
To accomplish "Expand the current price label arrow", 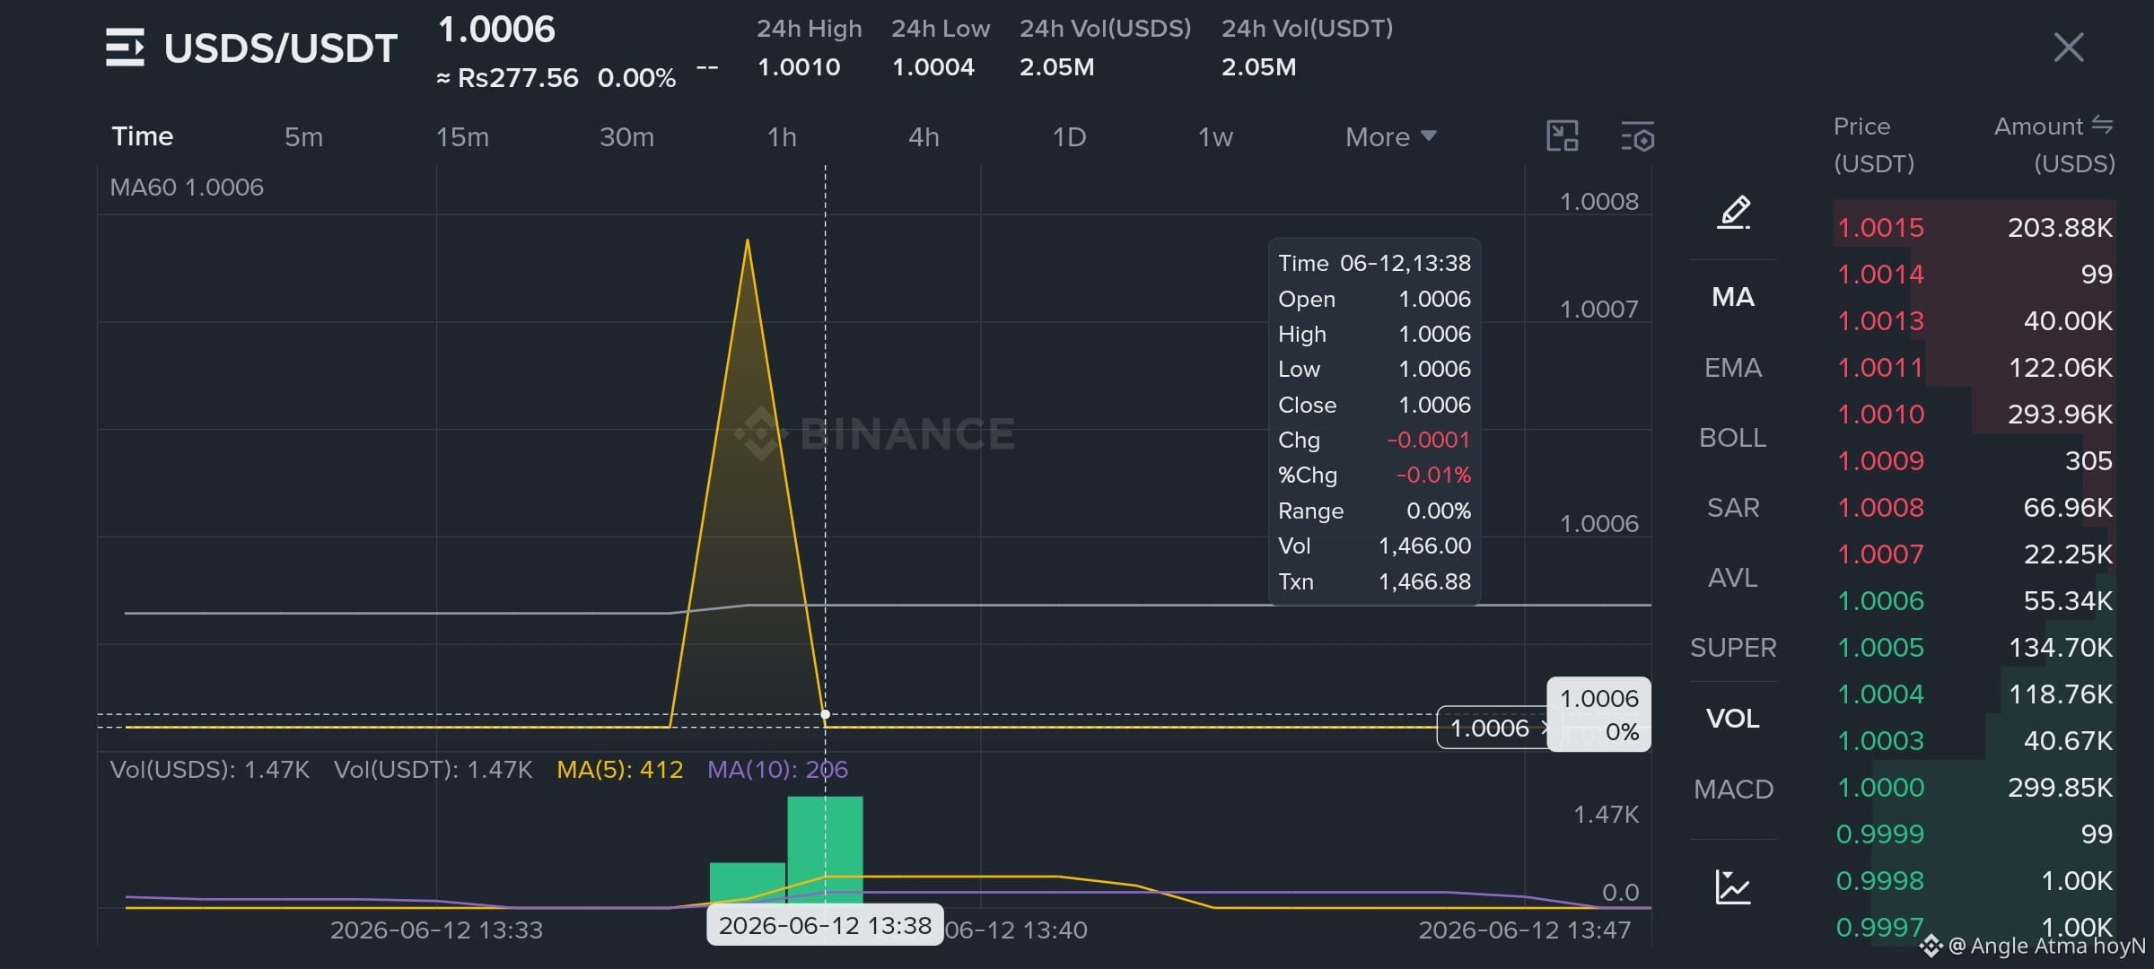I will (1545, 728).
